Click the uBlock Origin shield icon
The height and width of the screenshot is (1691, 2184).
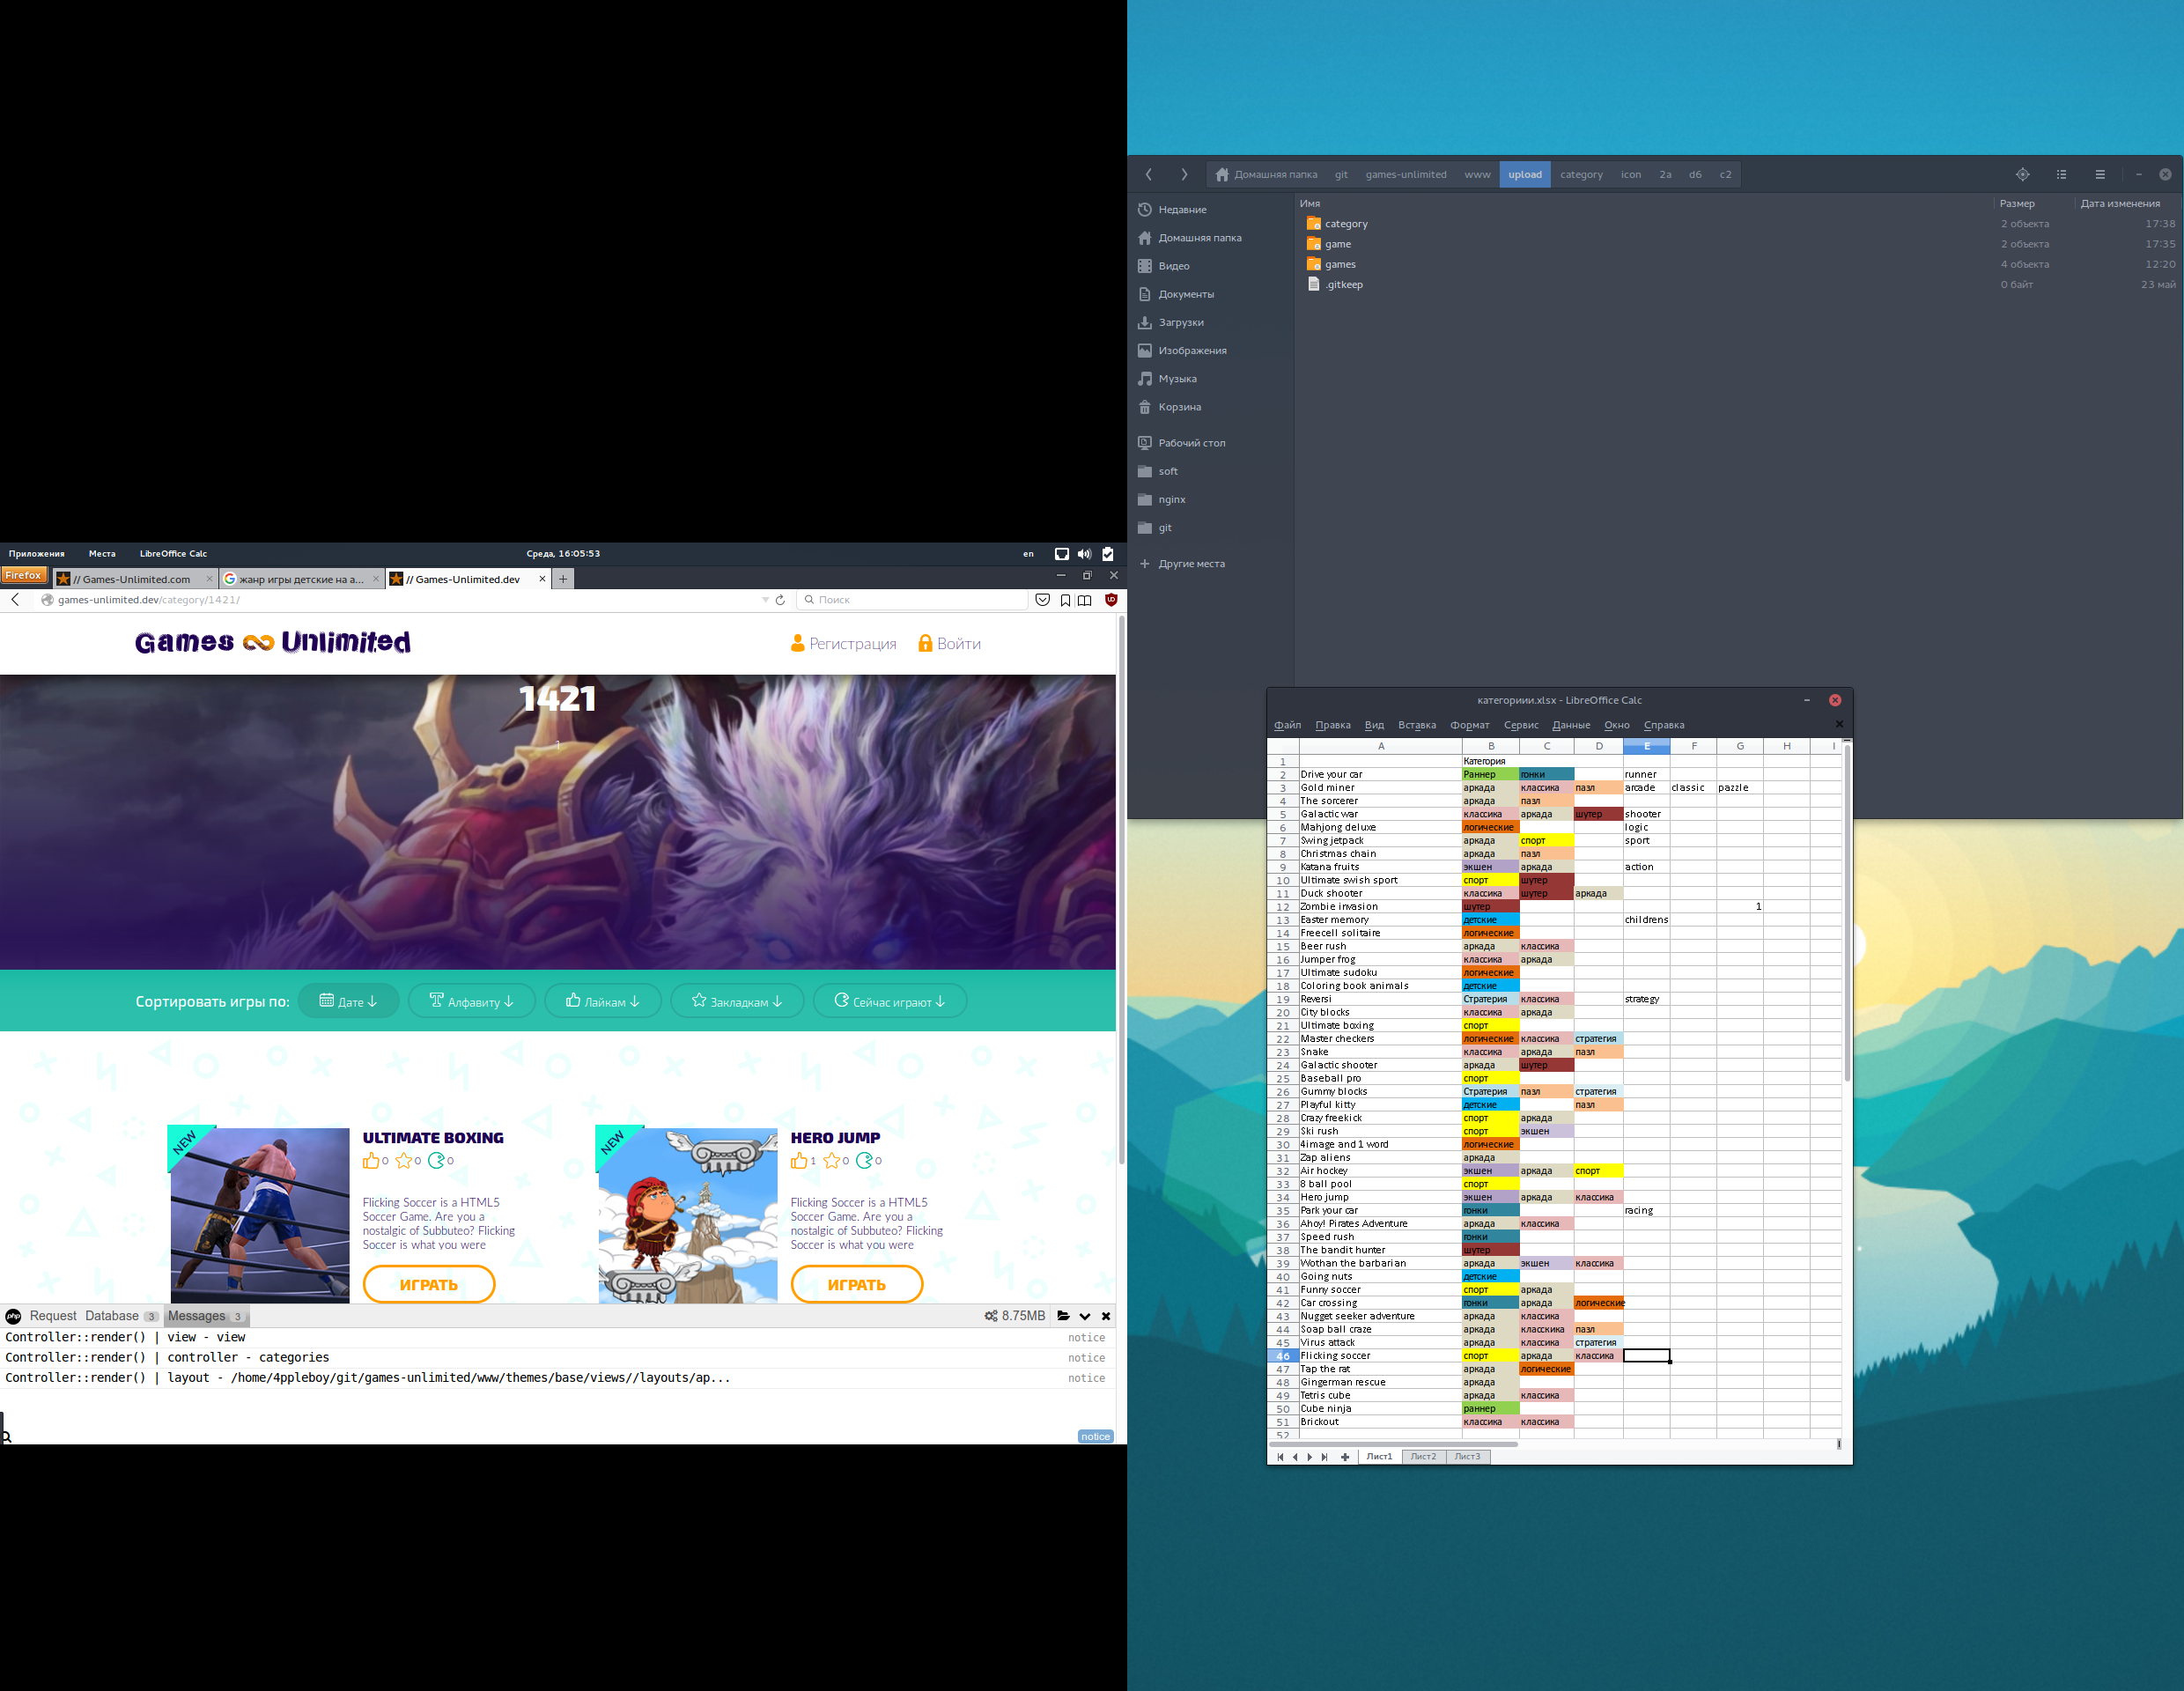pos(1111,600)
